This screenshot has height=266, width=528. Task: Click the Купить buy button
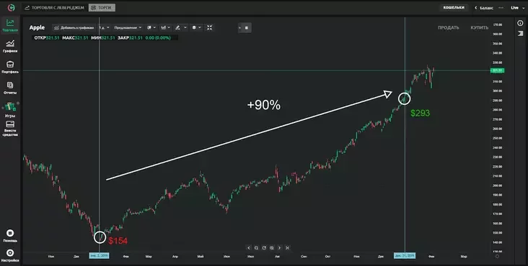tap(480, 27)
